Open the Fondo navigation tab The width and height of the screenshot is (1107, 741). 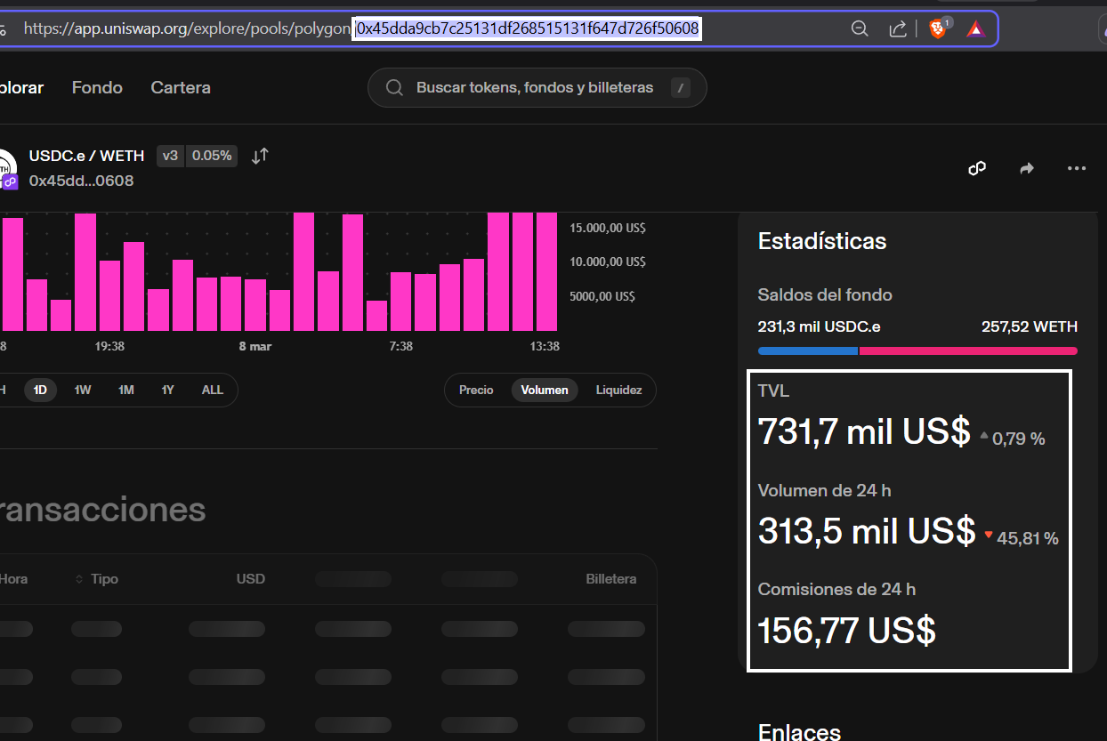(97, 87)
